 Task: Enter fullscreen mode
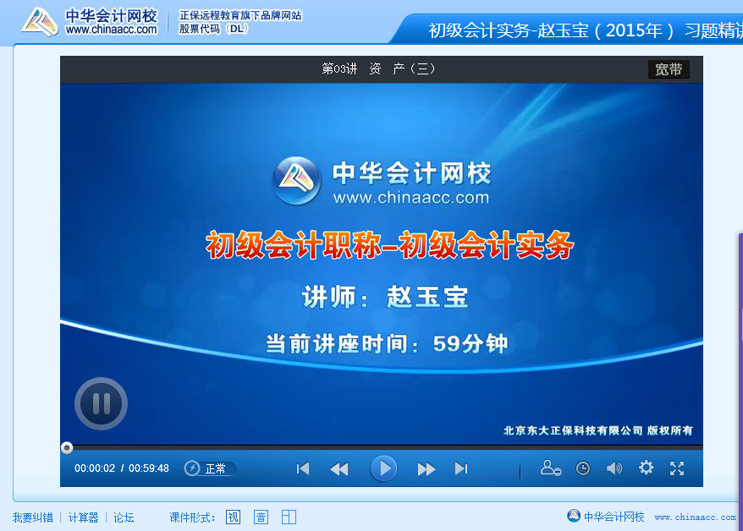(x=677, y=468)
